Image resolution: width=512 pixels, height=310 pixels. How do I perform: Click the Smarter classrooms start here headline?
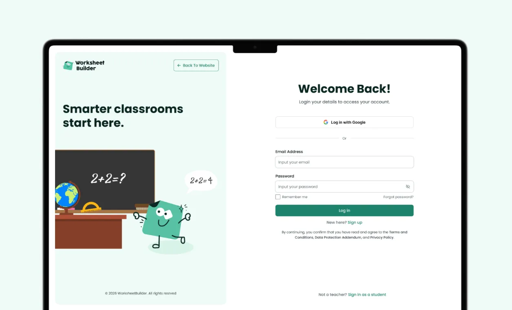point(123,116)
